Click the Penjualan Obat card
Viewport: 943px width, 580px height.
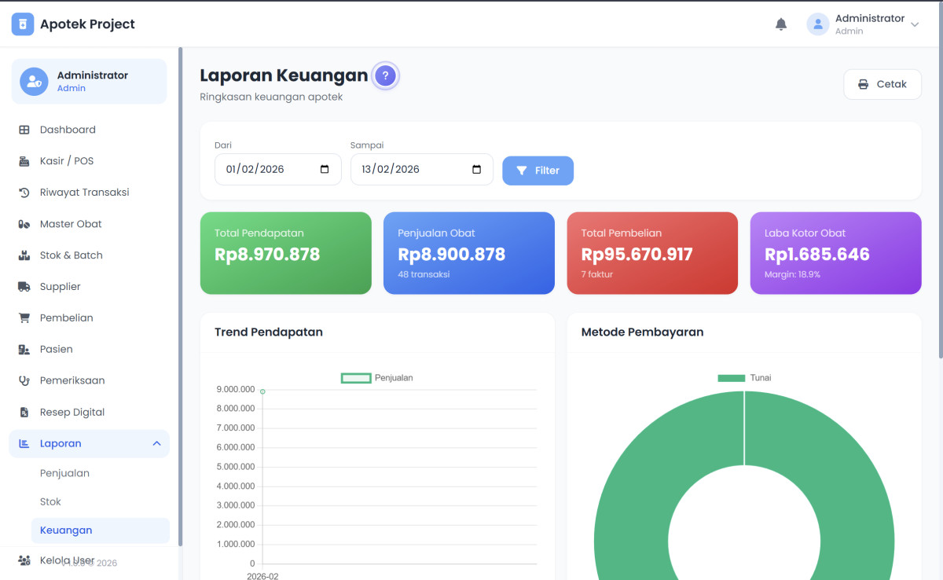[x=469, y=253]
